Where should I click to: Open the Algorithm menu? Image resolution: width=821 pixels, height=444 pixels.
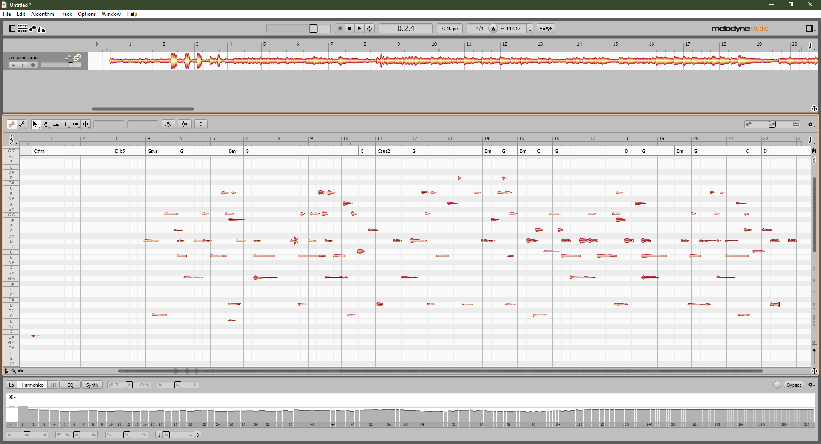tap(42, 14)
